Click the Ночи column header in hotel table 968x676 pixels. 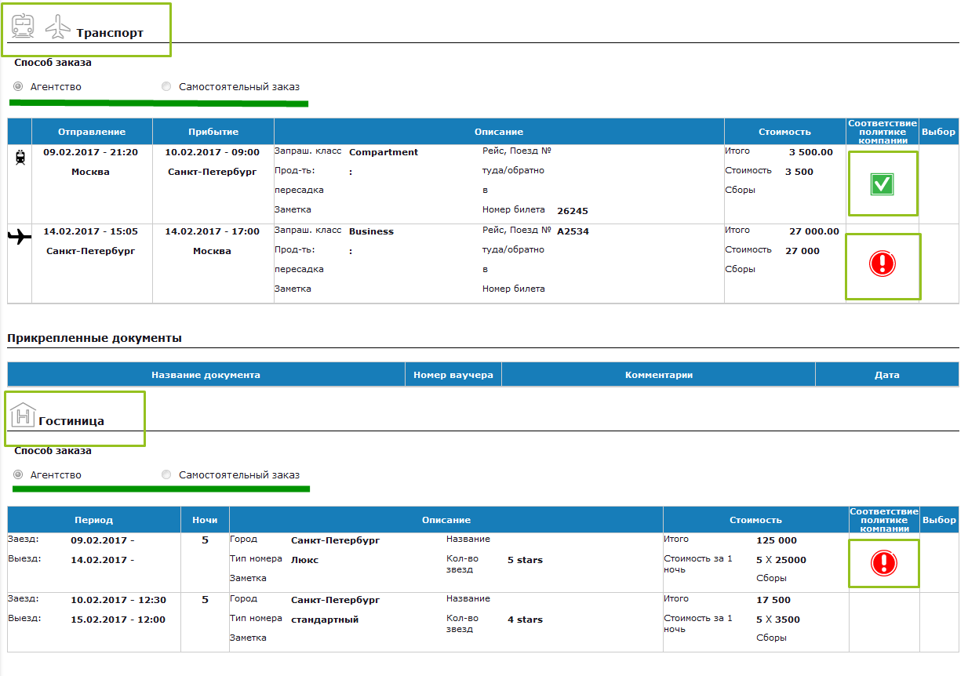pos(204,520)
